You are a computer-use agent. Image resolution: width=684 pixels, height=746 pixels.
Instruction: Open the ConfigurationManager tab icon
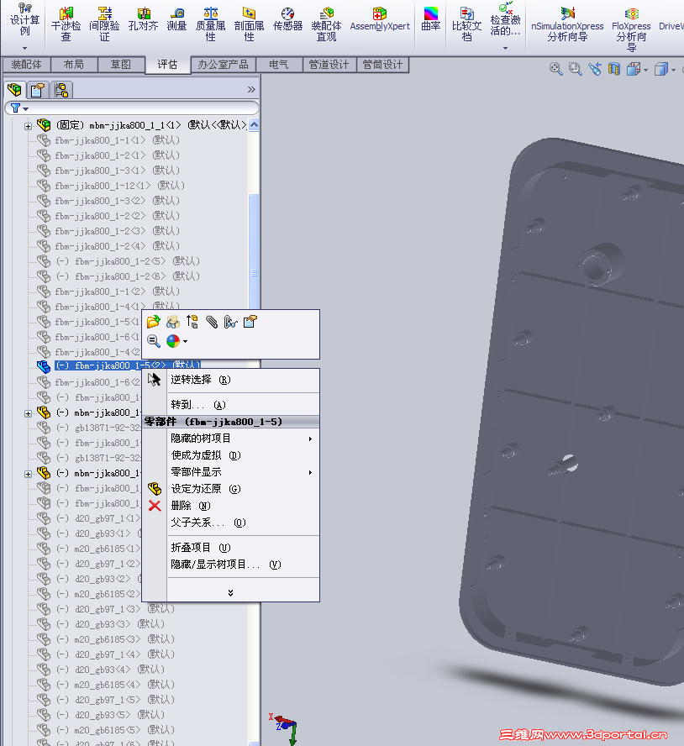[x=61, y=89]
